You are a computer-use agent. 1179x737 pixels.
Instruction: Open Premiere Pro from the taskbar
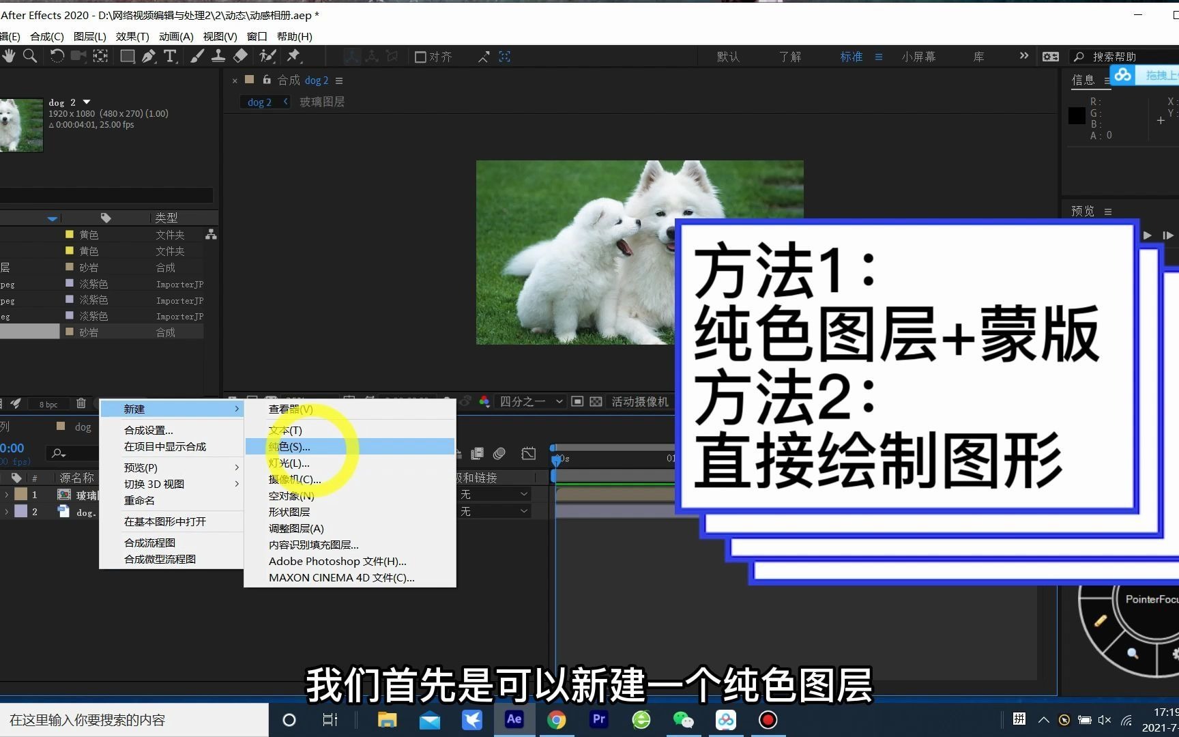(599, 719)
